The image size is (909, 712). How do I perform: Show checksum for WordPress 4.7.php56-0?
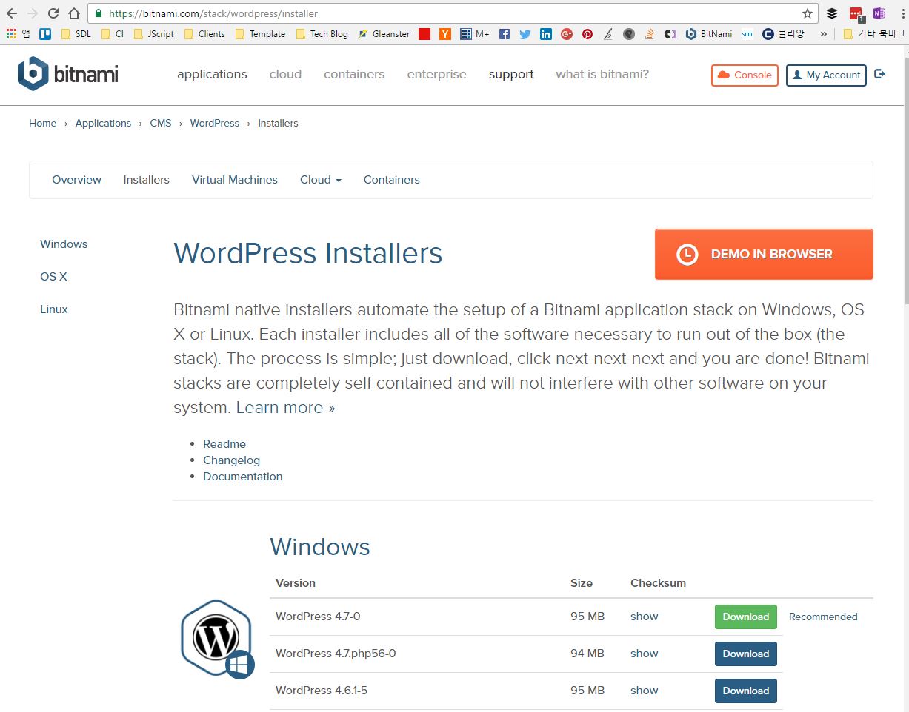644,654
